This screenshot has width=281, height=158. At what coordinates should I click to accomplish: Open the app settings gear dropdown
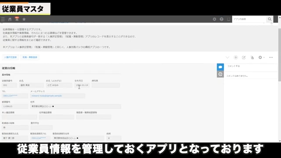pyautogui.click(x=261, y=57)
